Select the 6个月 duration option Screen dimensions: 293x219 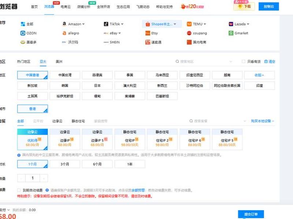click(x=97, y=164)
